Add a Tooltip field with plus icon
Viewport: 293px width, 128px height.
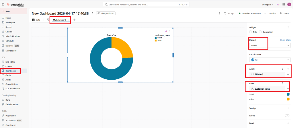pos(288,108)
